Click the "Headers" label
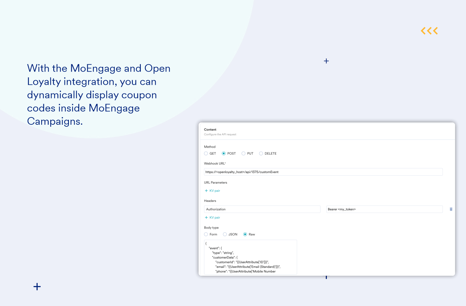 tap(210, 201)
